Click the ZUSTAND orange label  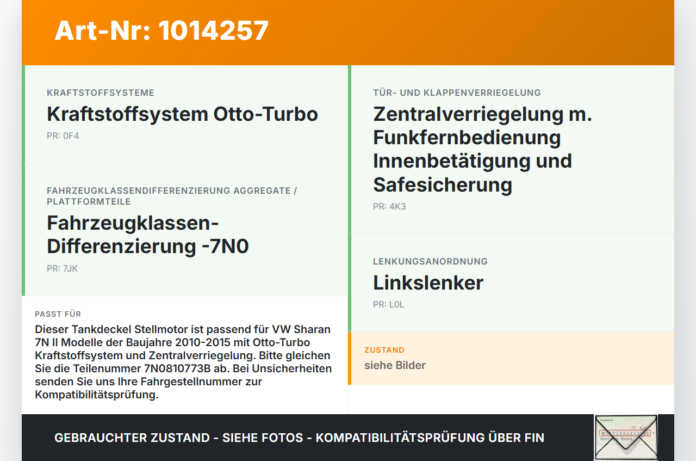[x=384, y=350]
